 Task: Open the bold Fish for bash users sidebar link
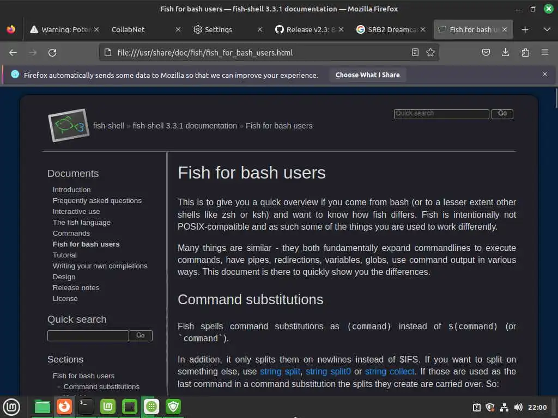coord(86,244)
